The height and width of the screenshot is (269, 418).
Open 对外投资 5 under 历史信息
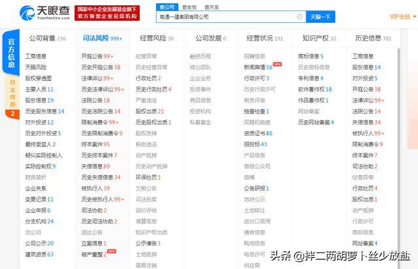point(365,78)
